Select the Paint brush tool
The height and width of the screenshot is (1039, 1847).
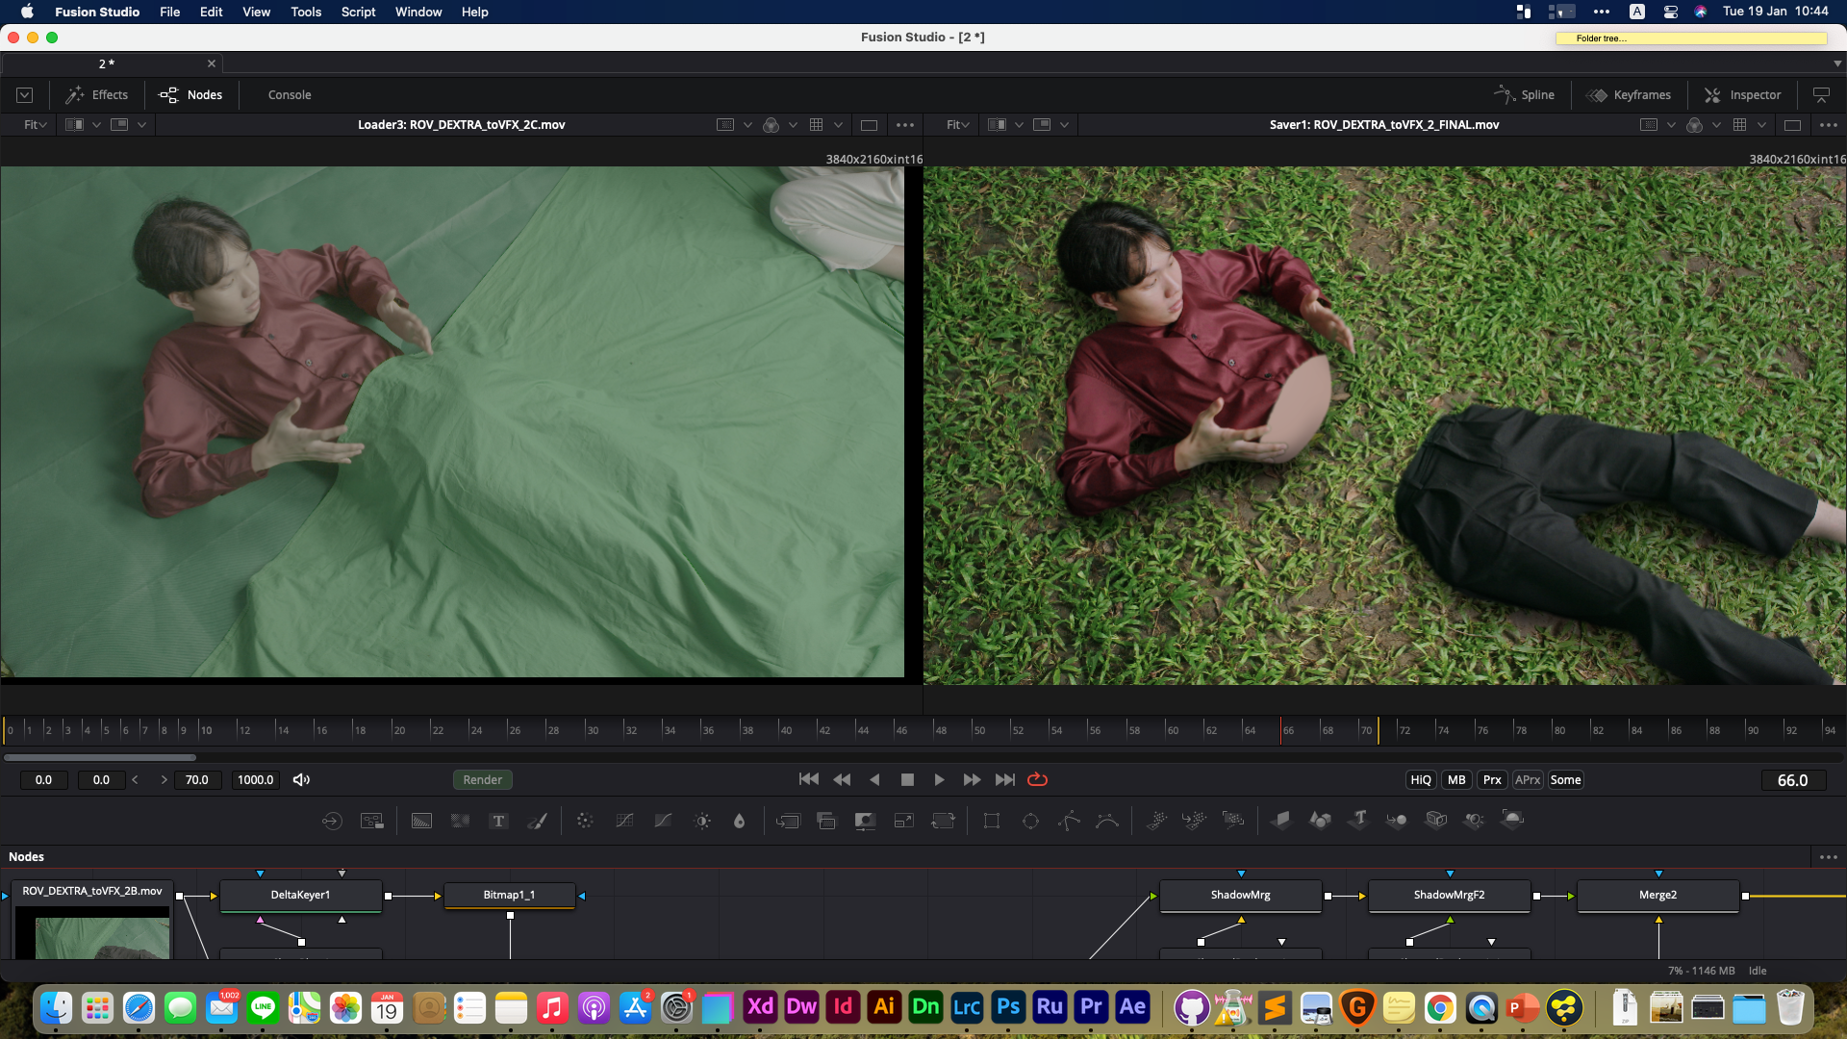coord(538,821)
